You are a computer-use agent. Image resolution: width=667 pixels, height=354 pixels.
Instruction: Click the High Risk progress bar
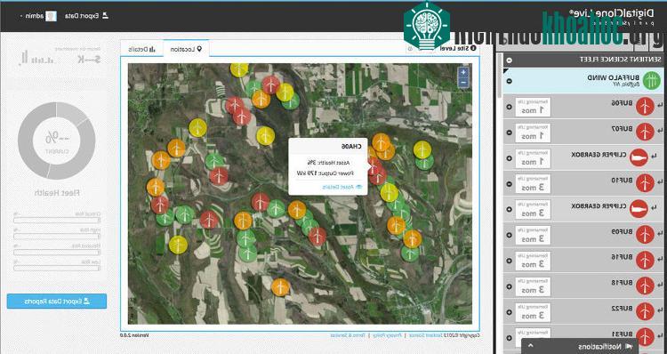point(57,236)
